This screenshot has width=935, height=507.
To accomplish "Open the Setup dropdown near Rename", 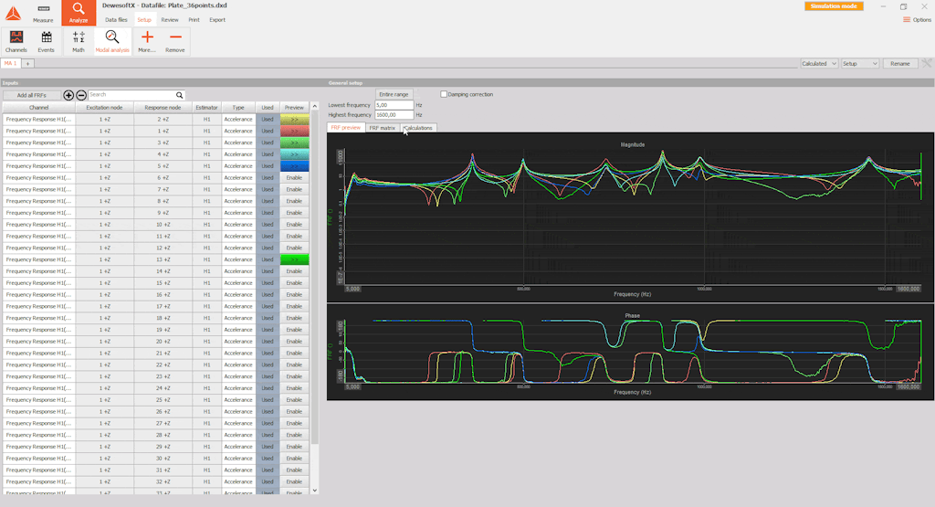I will (x=860, y=63).
